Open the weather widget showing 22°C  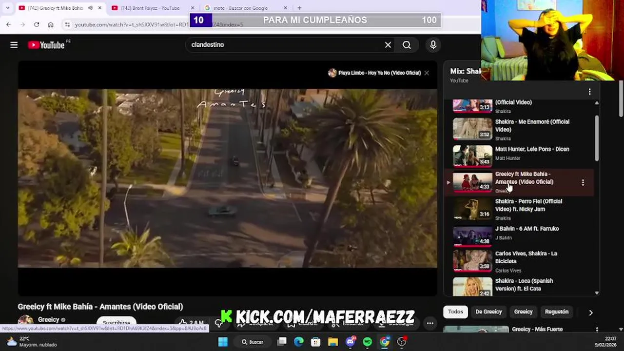(x=32, y=341)
